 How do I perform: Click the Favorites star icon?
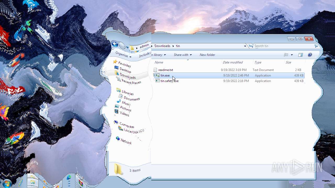click(x=115, y=62)
